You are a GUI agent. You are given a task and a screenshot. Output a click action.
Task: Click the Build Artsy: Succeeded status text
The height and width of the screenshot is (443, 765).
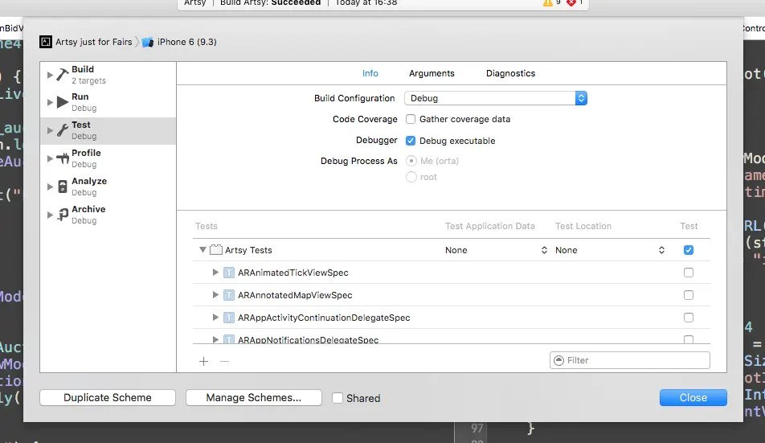(270, 3)
